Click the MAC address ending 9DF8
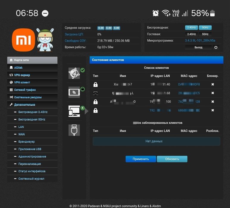 coord(189,84)
